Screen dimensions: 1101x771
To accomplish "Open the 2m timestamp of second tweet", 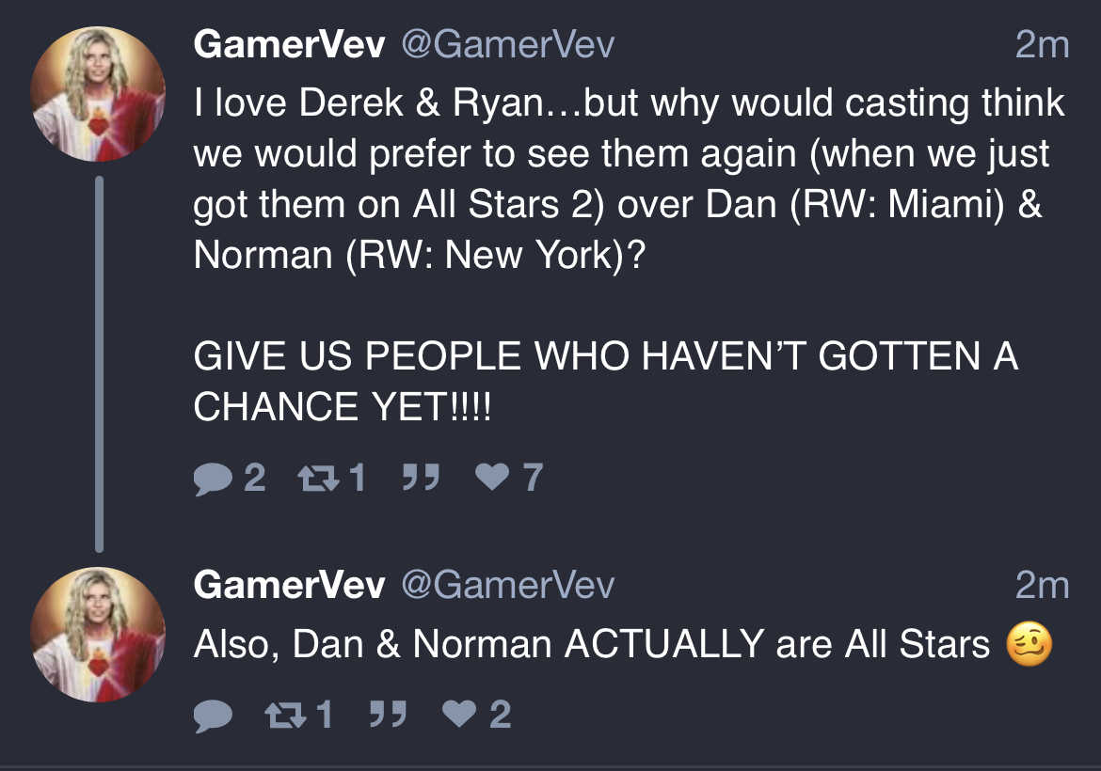I will [1042, 585].
